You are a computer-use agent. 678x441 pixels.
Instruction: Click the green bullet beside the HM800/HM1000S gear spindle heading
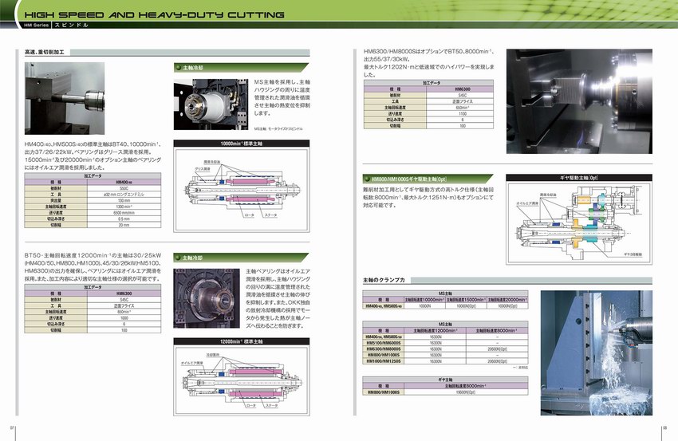(367, 179)
